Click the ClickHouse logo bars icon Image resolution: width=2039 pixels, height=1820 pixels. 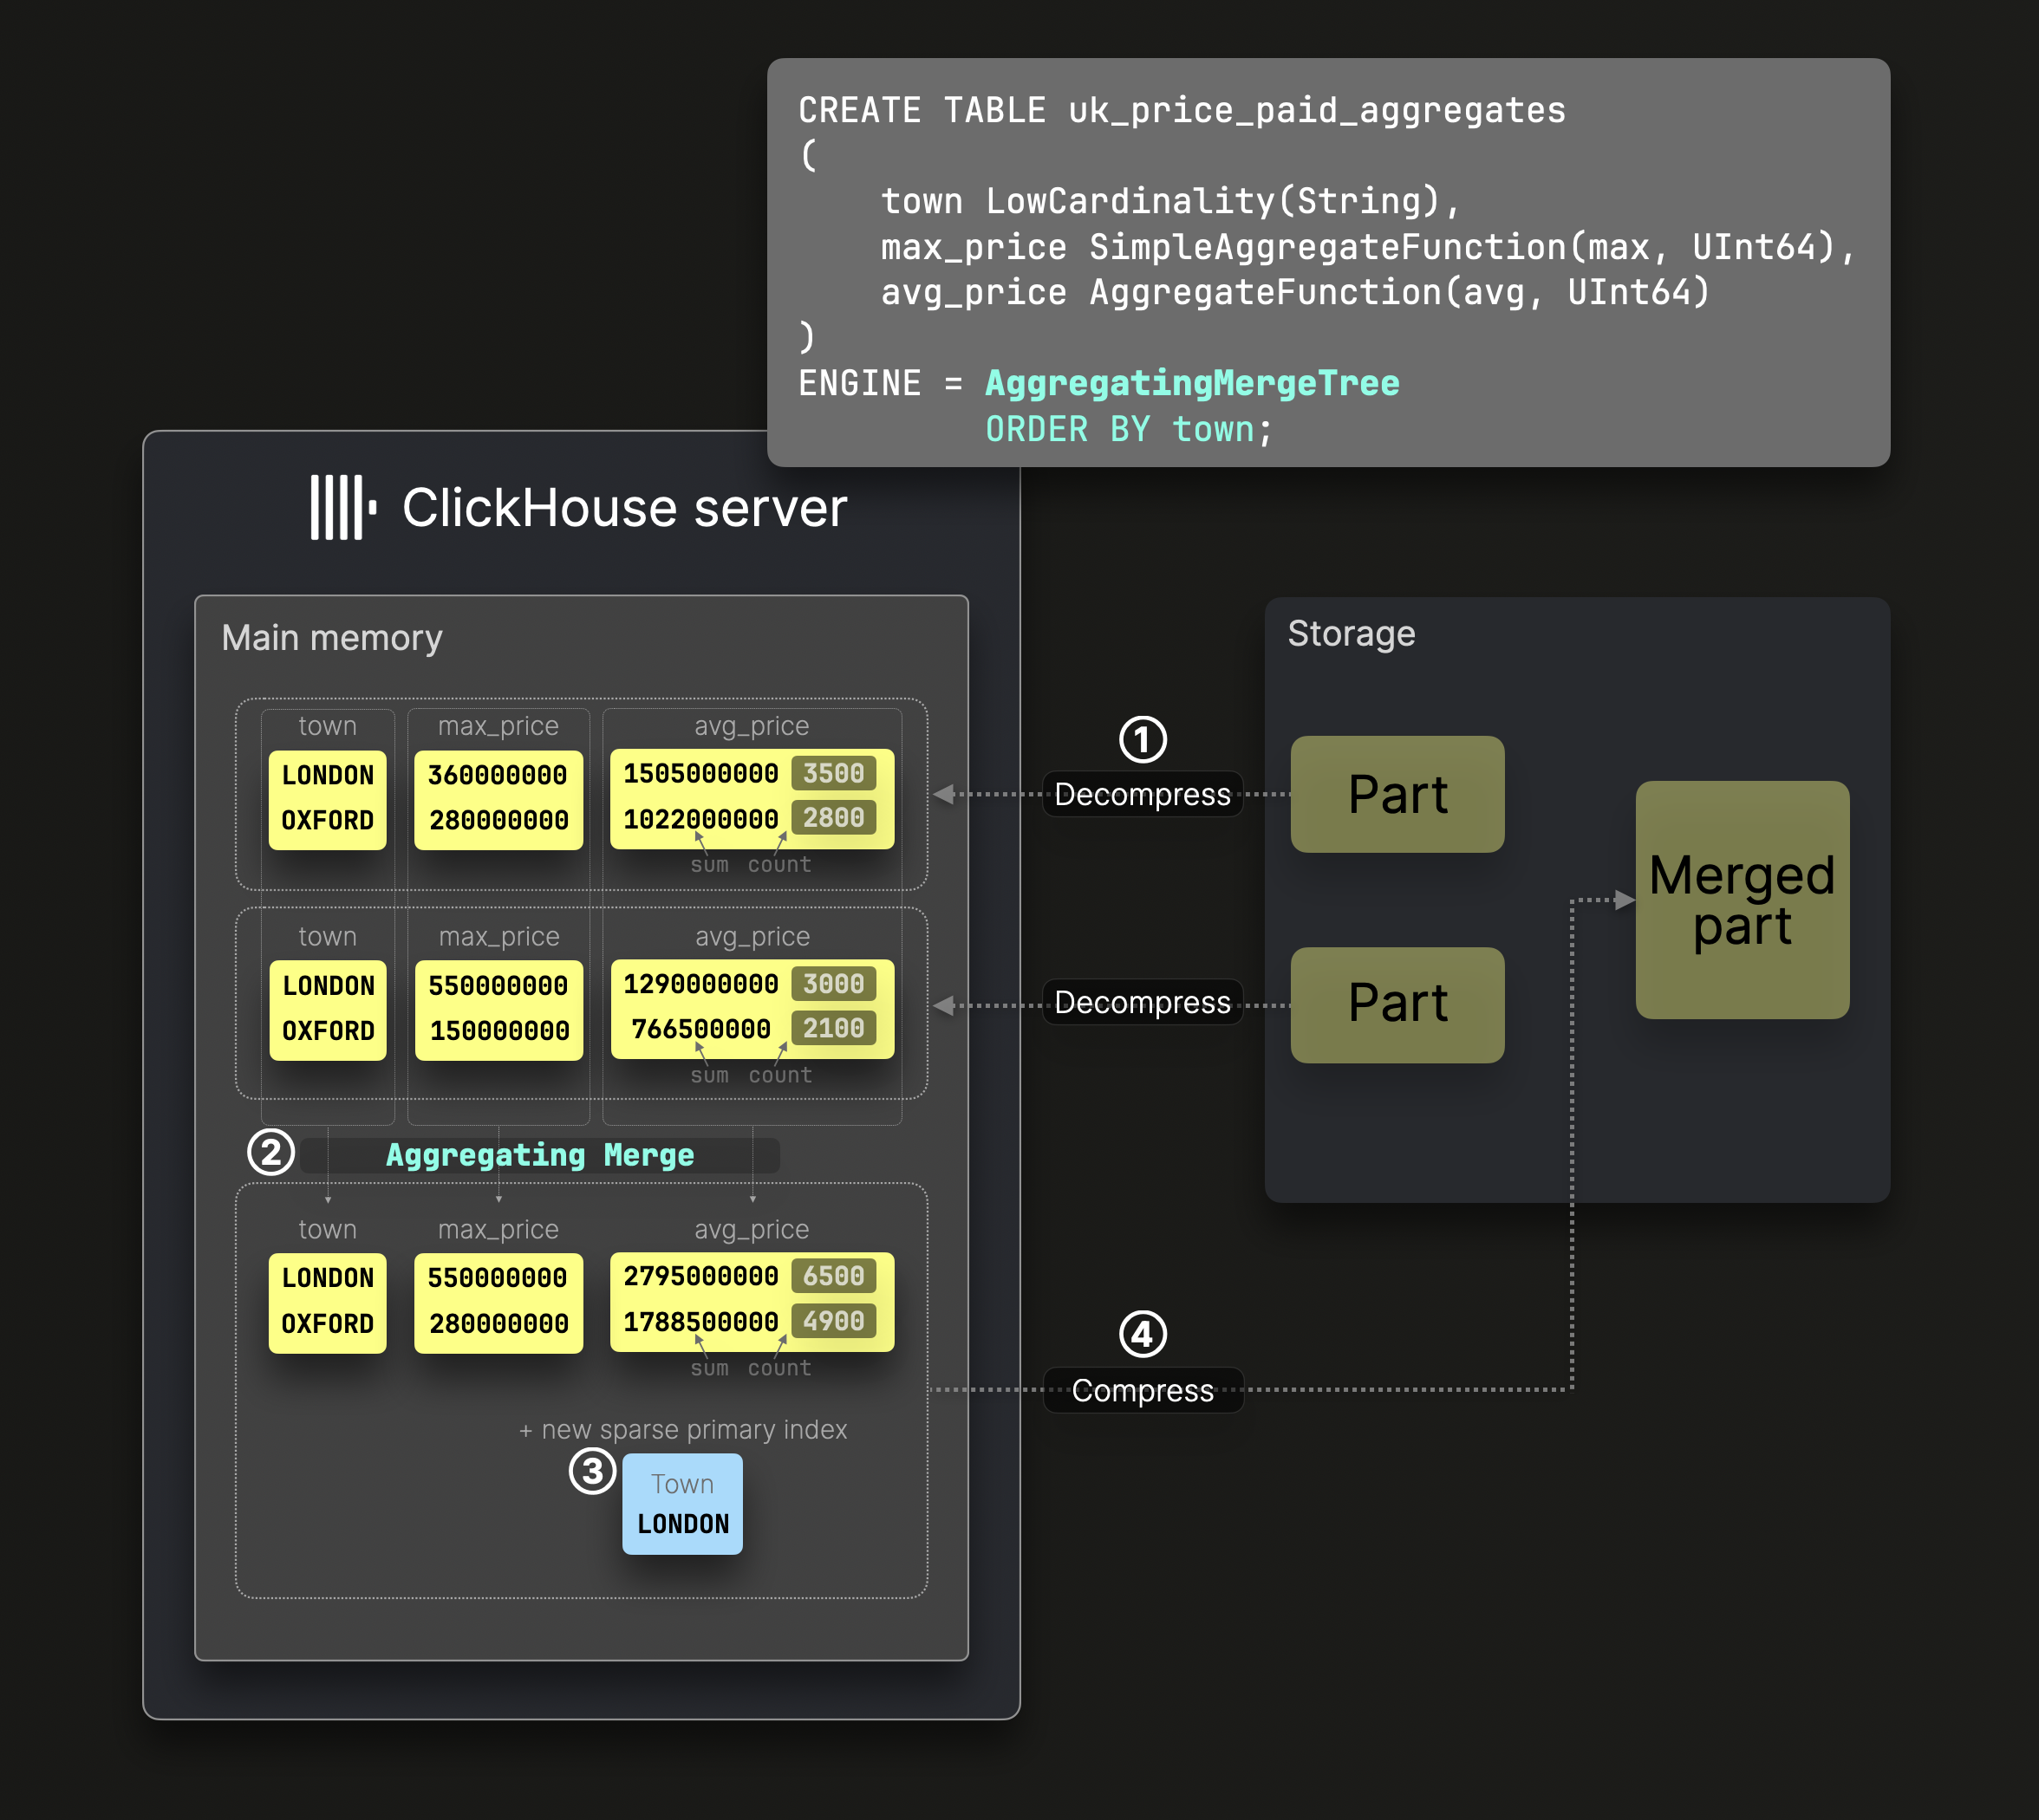pyautogui.click(x=342, y=507)
